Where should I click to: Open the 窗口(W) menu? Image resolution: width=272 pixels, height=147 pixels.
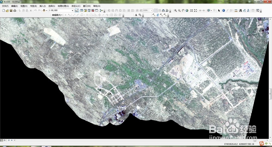pyautogui.click(x=87, y=6)
